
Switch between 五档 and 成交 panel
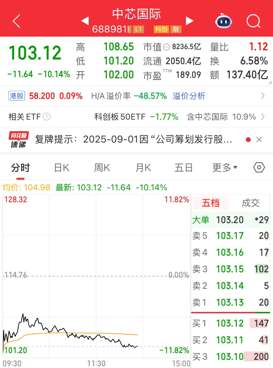click(250, 203)
